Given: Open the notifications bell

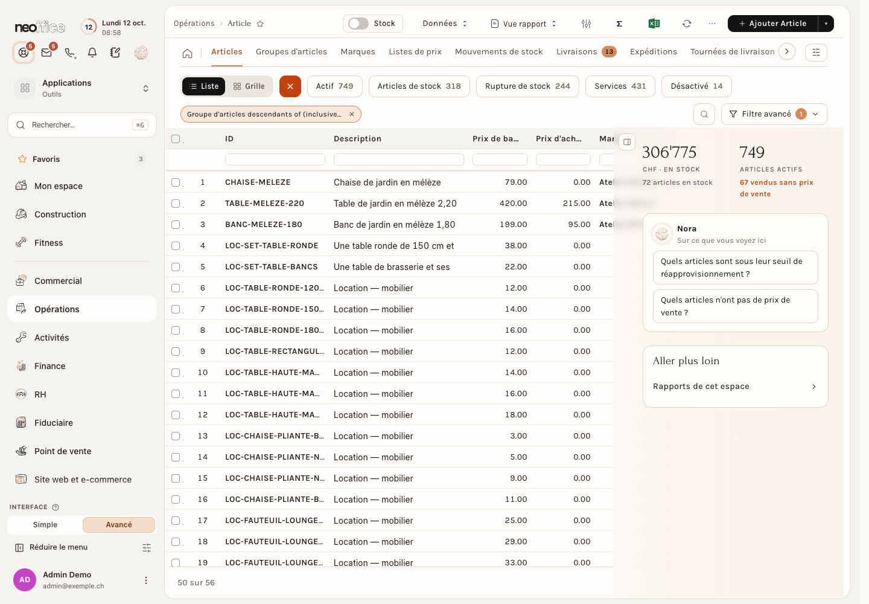Looking at the screenshot, I should [x=92, y=53].
